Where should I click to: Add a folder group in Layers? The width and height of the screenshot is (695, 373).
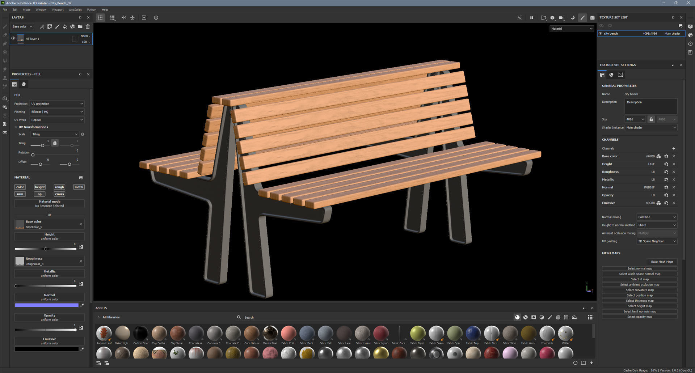(80, 26)
